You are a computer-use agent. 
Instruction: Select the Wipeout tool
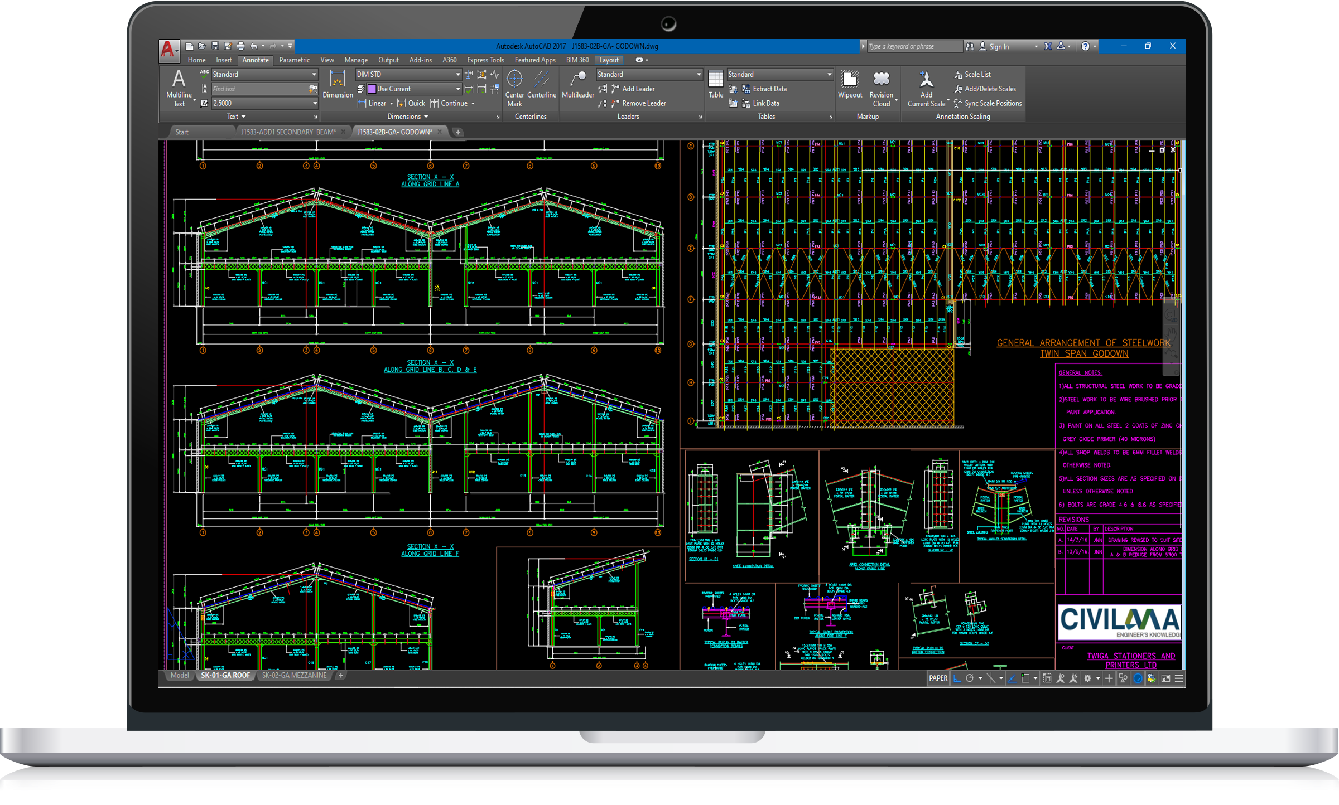point(850,84)
